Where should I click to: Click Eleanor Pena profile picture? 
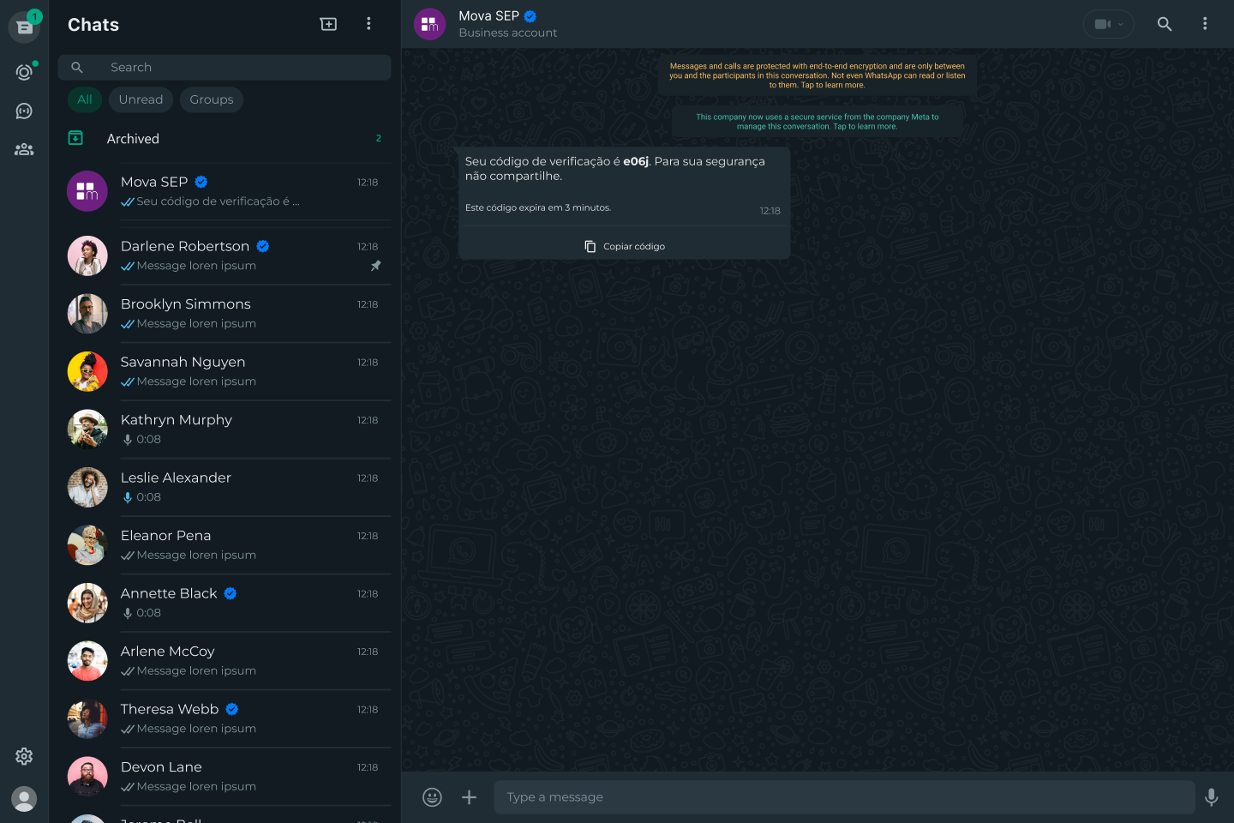(x=87, y=545)
